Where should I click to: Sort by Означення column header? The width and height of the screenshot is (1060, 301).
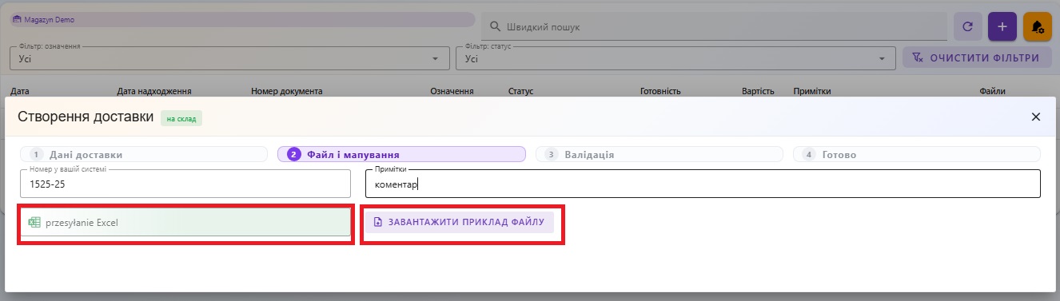coord(452,92)
